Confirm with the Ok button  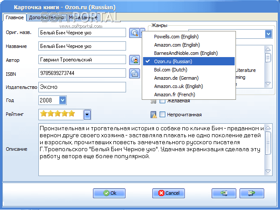tap(109, 193)
